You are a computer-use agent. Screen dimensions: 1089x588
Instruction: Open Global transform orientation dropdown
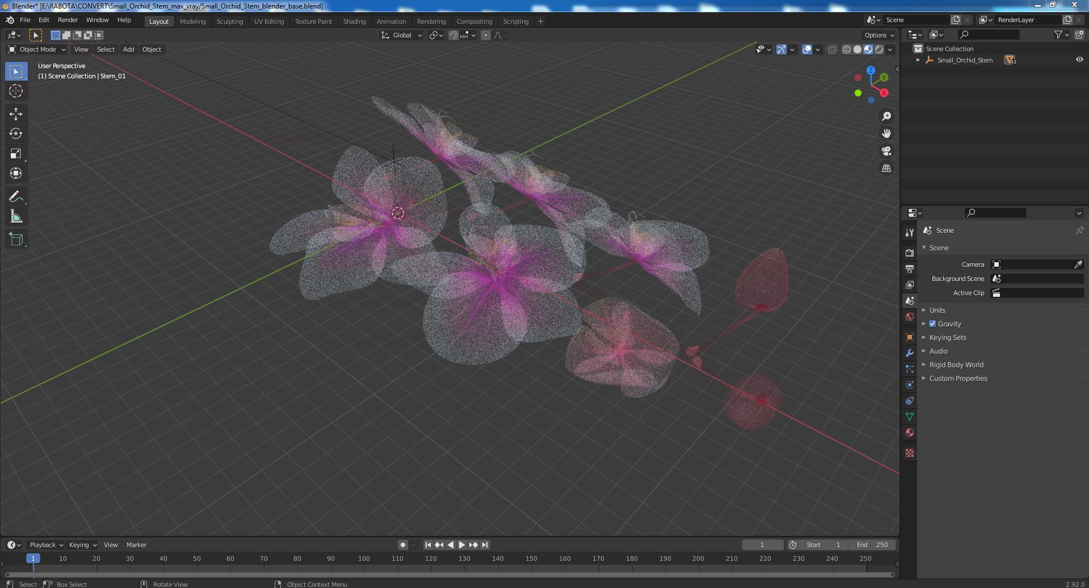[x=402, y=35]
